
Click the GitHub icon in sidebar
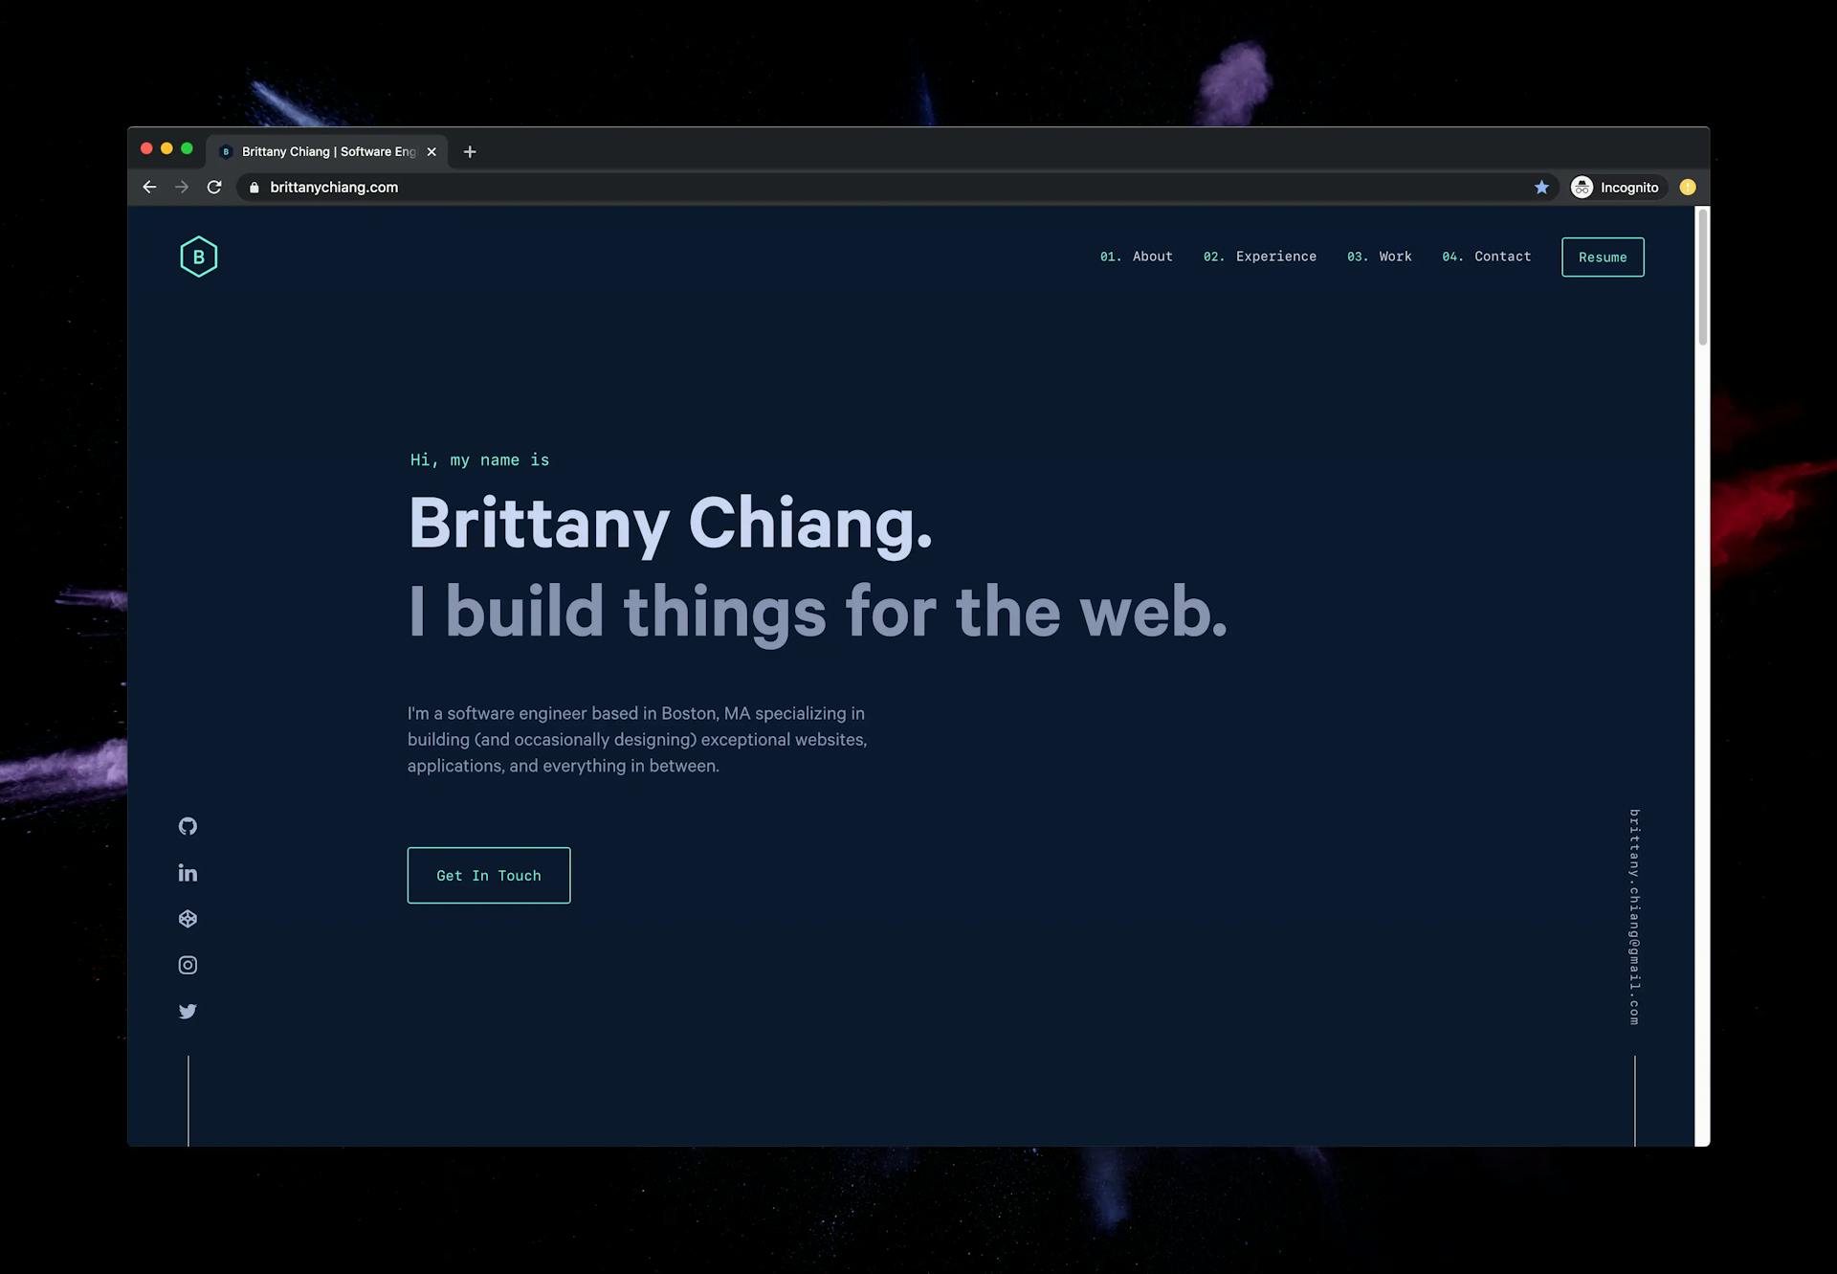click(x=188, y=826)
